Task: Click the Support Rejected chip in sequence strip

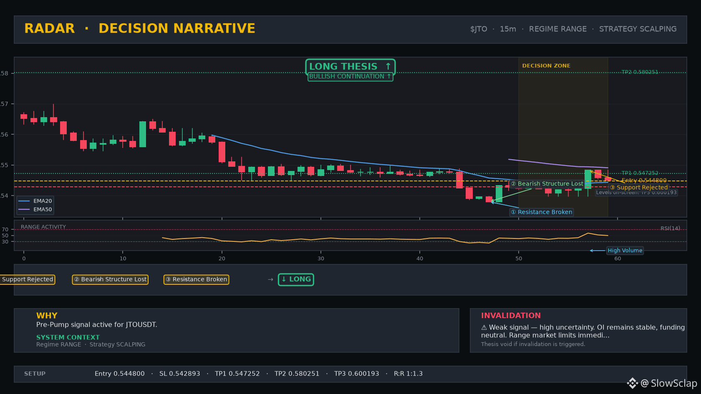Action: pos(28,279)
